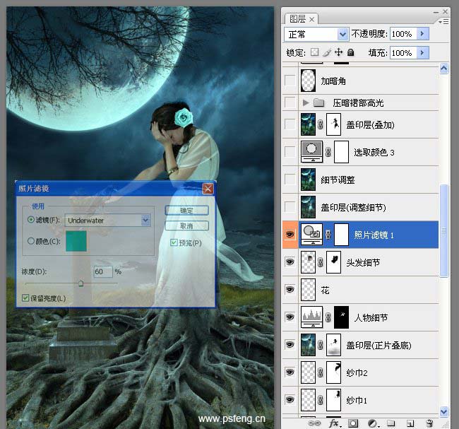The height and width of the screenshot is (429, 459).
Task: Select the 加暗角 layer thumbnail
Action: tap(309, 81)
